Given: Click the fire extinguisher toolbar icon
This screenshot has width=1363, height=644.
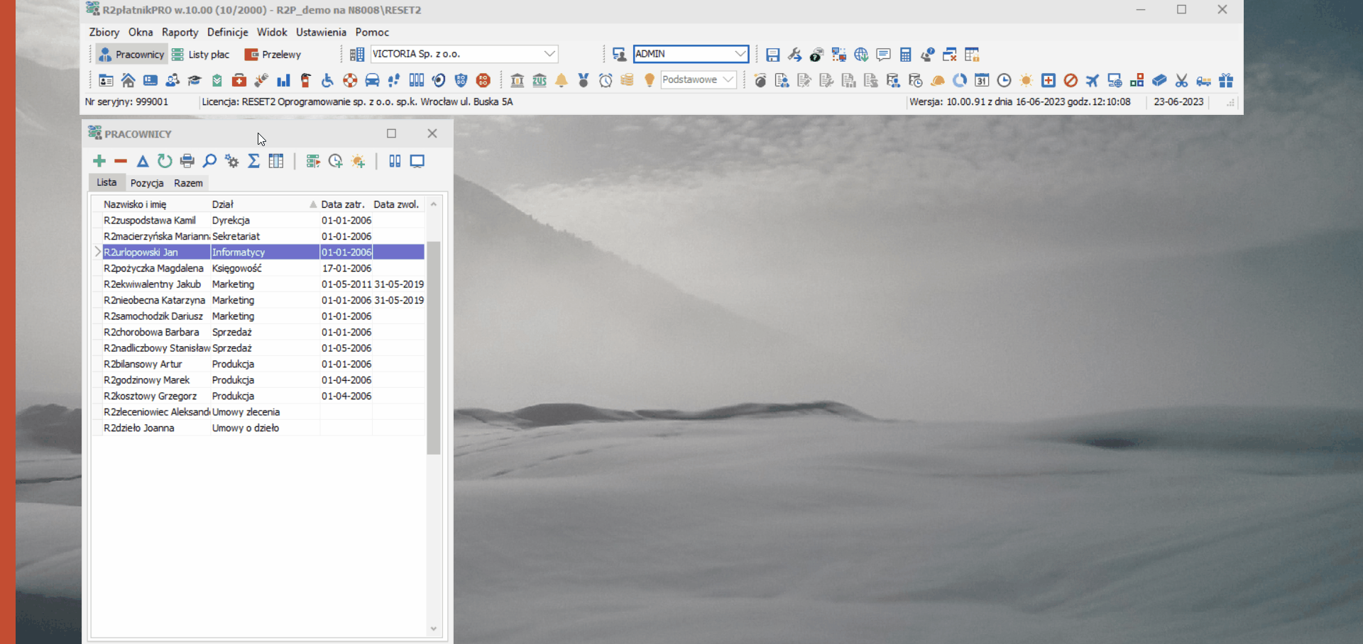Looking at the screenshot, I should pyautogui.click(x=305, y=80).
